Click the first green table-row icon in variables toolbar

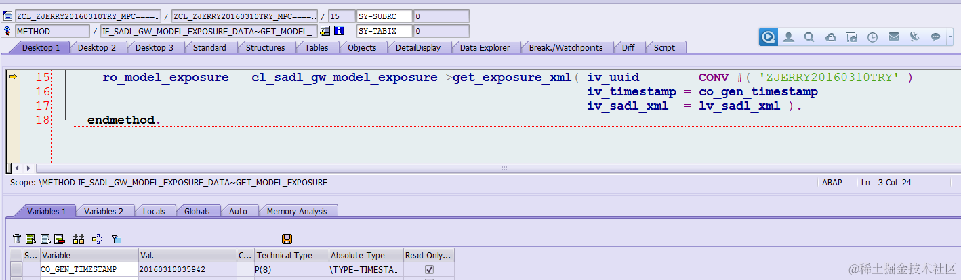(x=30, y=239)
